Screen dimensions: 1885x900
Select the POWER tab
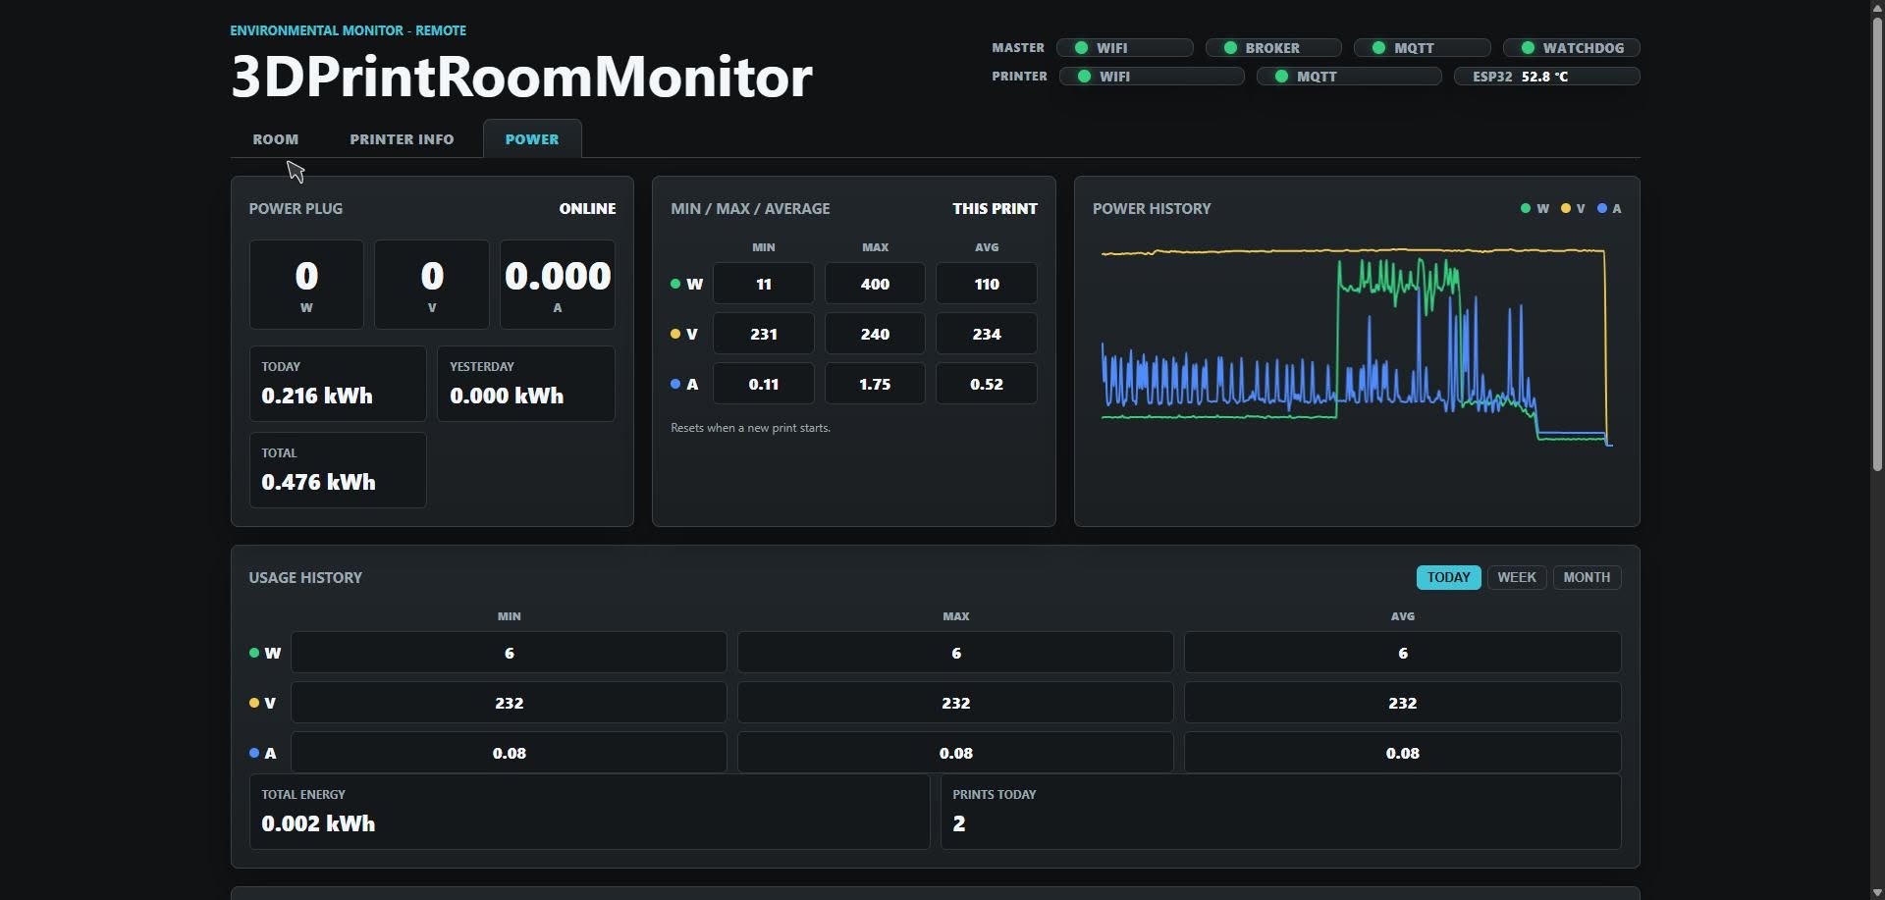[x=532, y=139]
